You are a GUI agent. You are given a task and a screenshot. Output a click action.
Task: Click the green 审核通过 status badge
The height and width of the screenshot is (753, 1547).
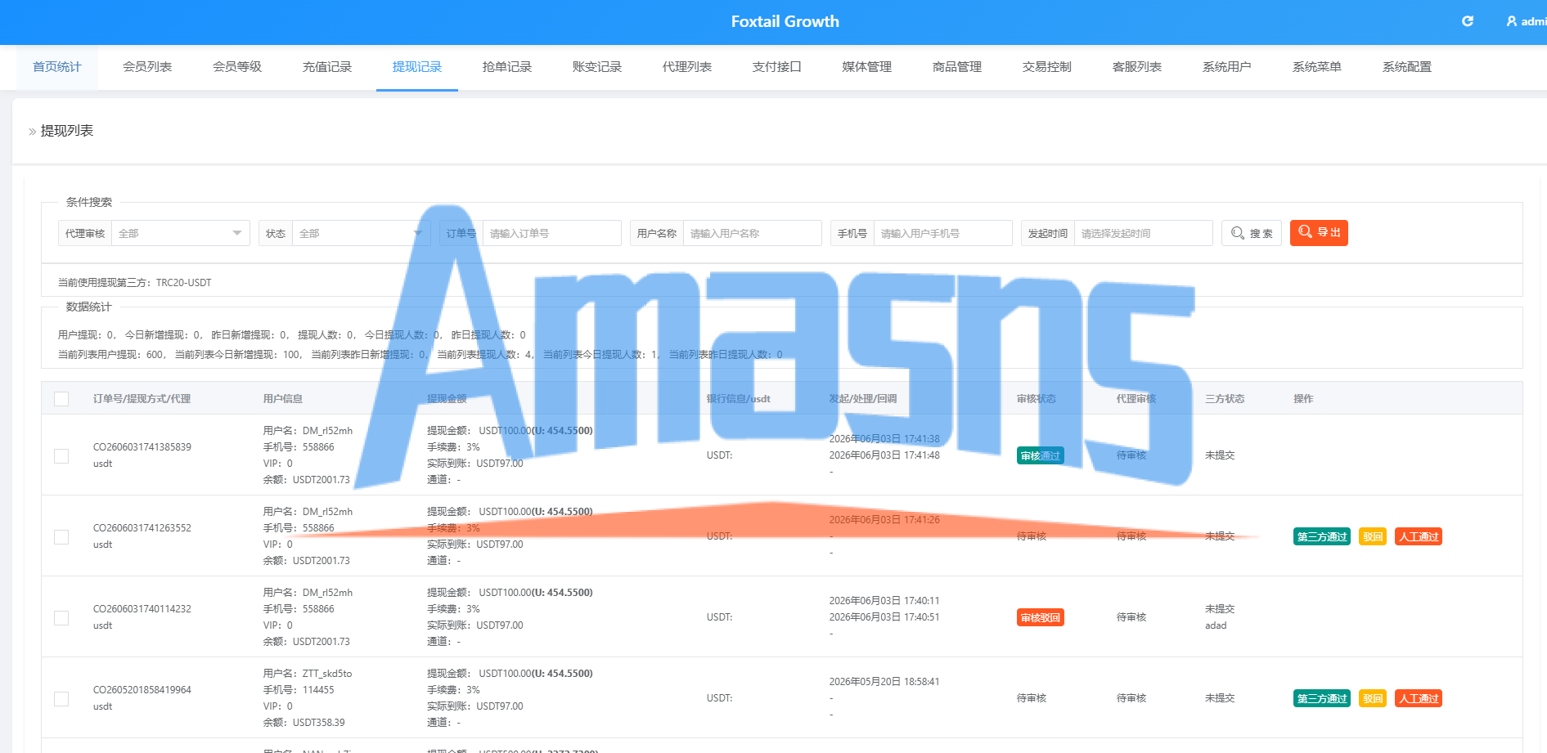[x=1041, y=455]
